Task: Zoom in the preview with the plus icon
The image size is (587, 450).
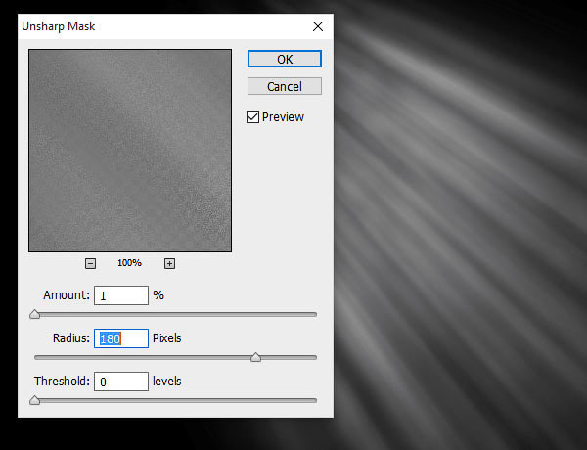Action: (169, 263)
